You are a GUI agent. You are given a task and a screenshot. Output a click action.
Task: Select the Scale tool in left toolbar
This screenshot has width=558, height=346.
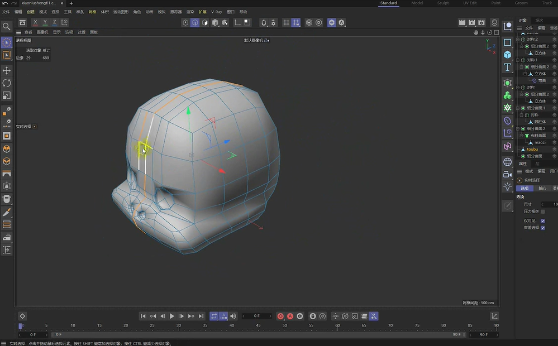tap(6, 95)
